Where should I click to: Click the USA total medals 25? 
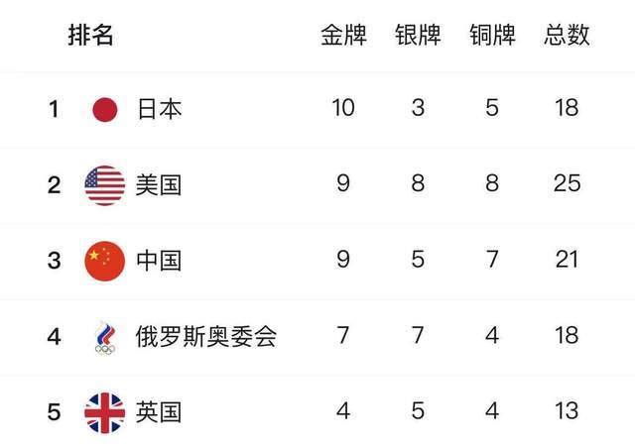567,183
